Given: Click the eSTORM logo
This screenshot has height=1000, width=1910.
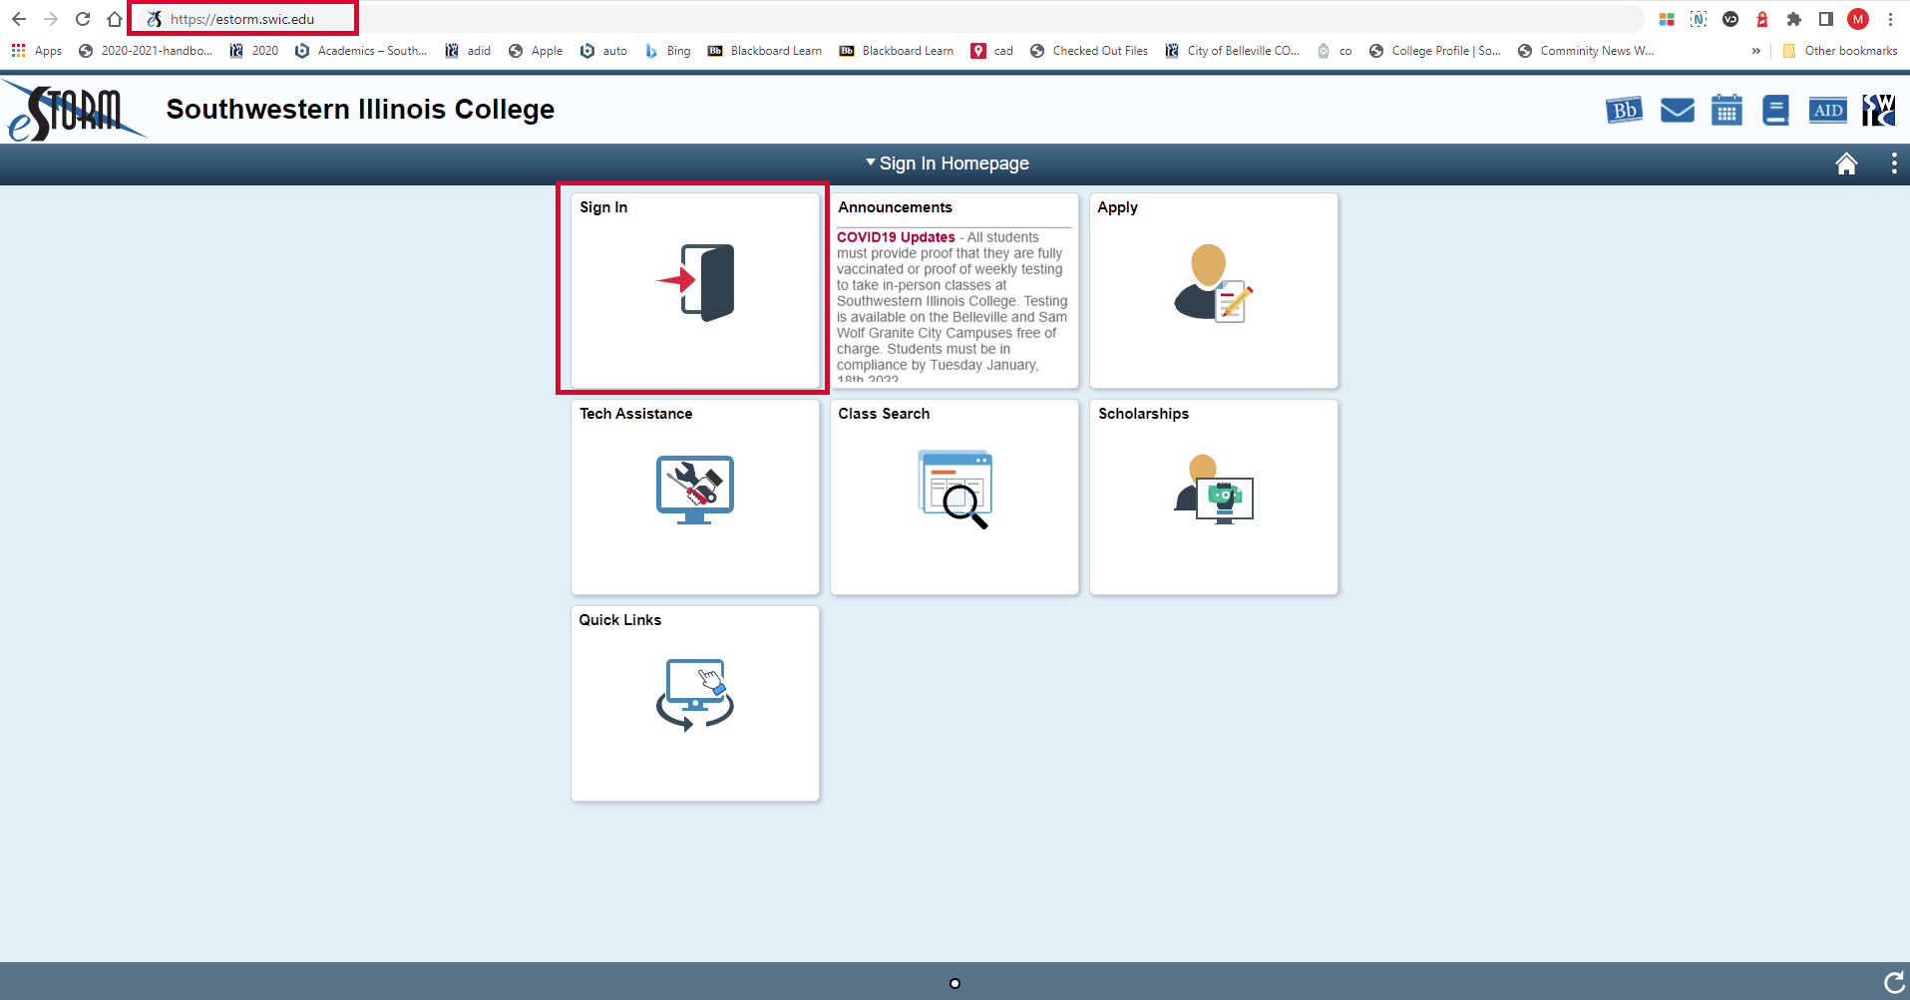Looking at the screenshot, I should pyautogui.click(x=75, y=112).
